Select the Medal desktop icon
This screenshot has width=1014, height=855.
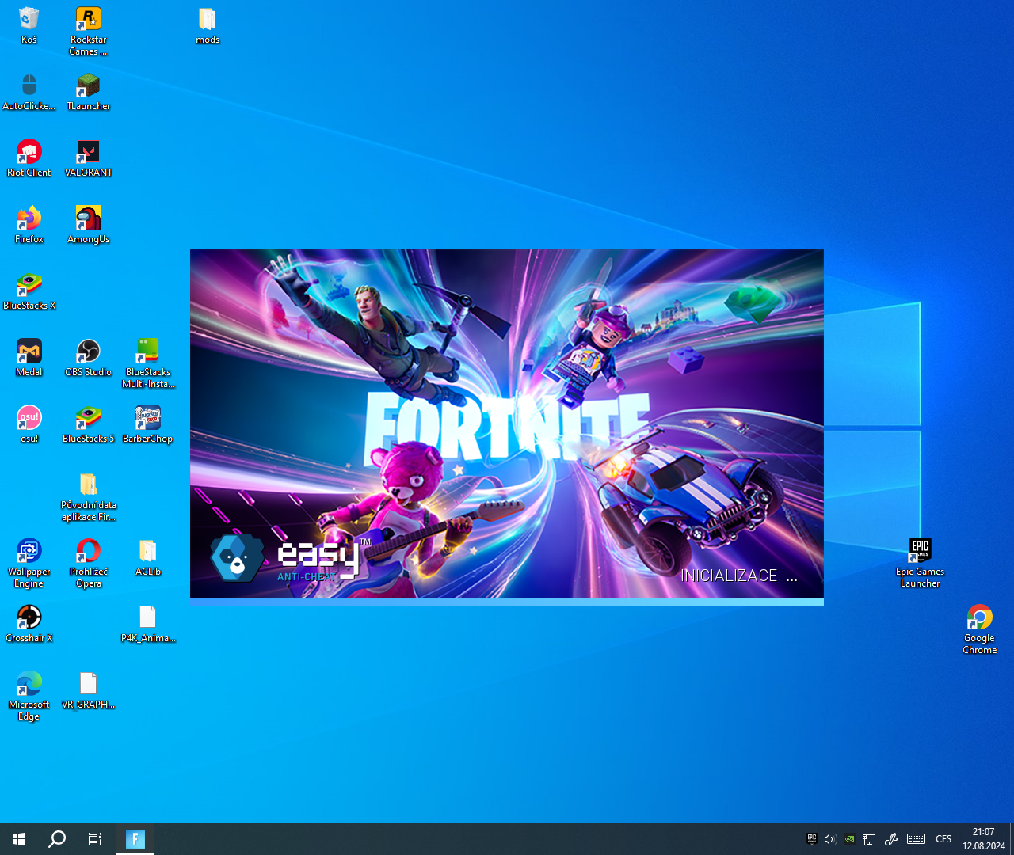[29, 358]
